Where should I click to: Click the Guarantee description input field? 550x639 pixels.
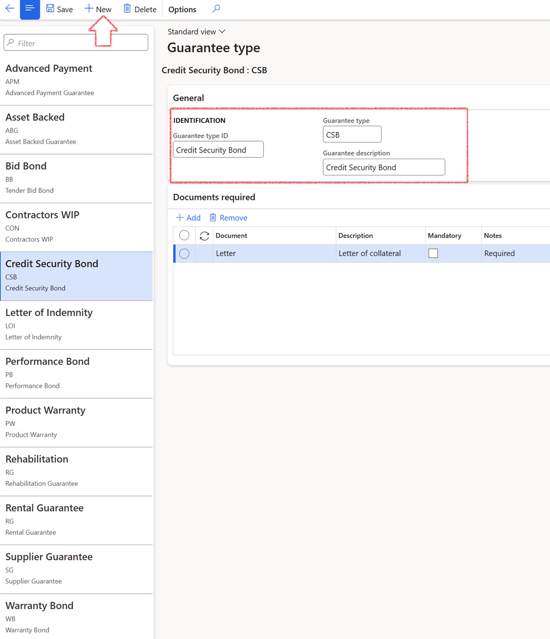(x=383, y=168)
